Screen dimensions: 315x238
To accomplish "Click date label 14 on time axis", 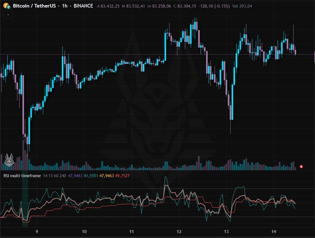I will [x=274, y=232].
